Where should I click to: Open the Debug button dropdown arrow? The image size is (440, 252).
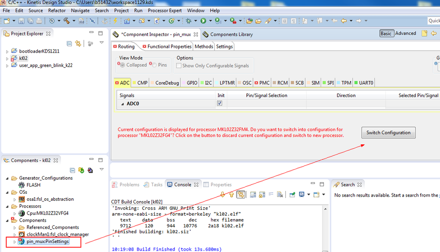point(195,21)
